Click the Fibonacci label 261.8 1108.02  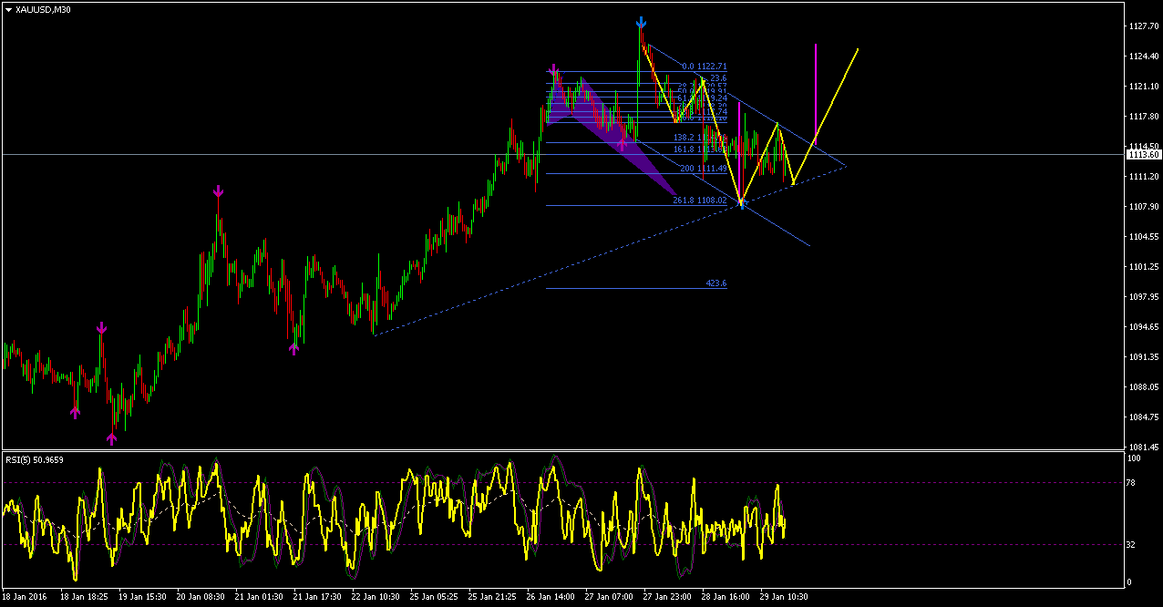pyautogui.click(x=700, y=201)
